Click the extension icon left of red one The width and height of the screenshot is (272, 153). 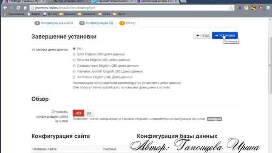[x=253, y=8]
